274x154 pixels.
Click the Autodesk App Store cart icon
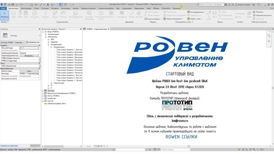click(x=253, y=5)
